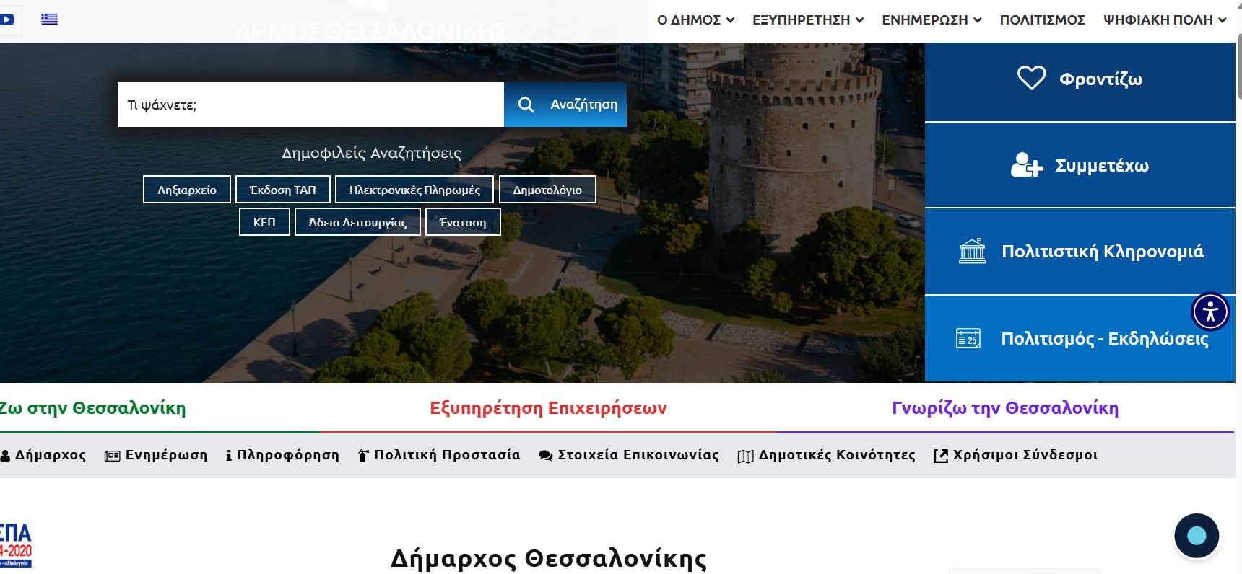Image resolution: width=1242 pixels, height=574 pixels.
Task: Open the Πολιτιστική Κληρονομιά panel link
Action: [x=1080, y=252]
